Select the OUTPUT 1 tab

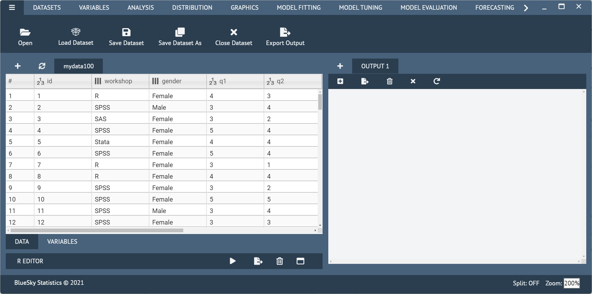tap(375, 66)
